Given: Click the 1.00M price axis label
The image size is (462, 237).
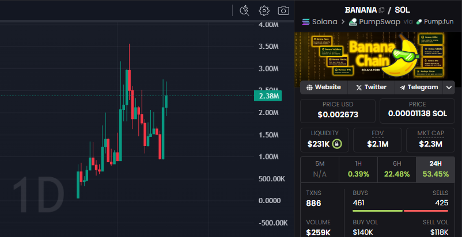Looking at the screenshot, I should click(x=268, y=156).
